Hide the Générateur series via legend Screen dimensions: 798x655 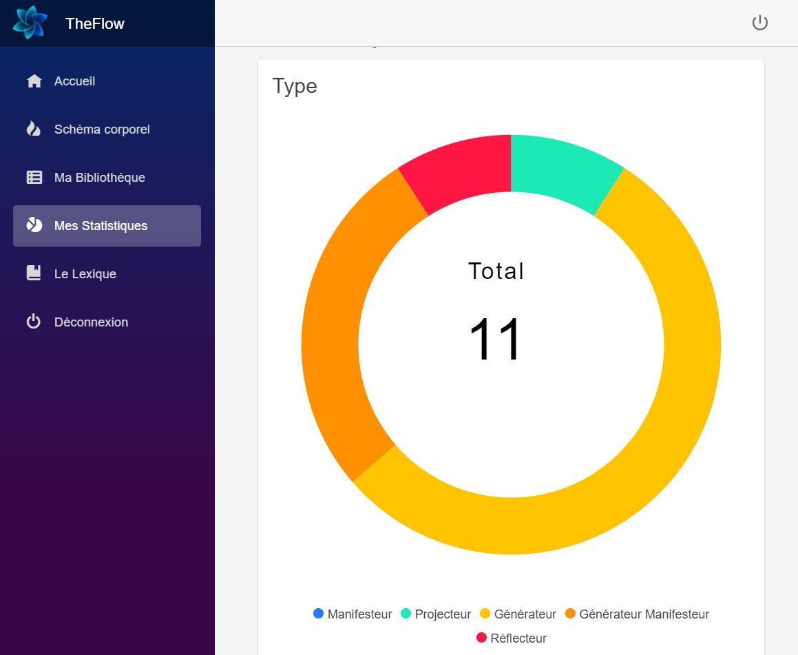click(518, 614)
